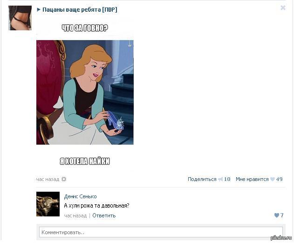
Task: Open Денис Сенько's profile link
Action: pyautogui.click(x=80, y=196)
